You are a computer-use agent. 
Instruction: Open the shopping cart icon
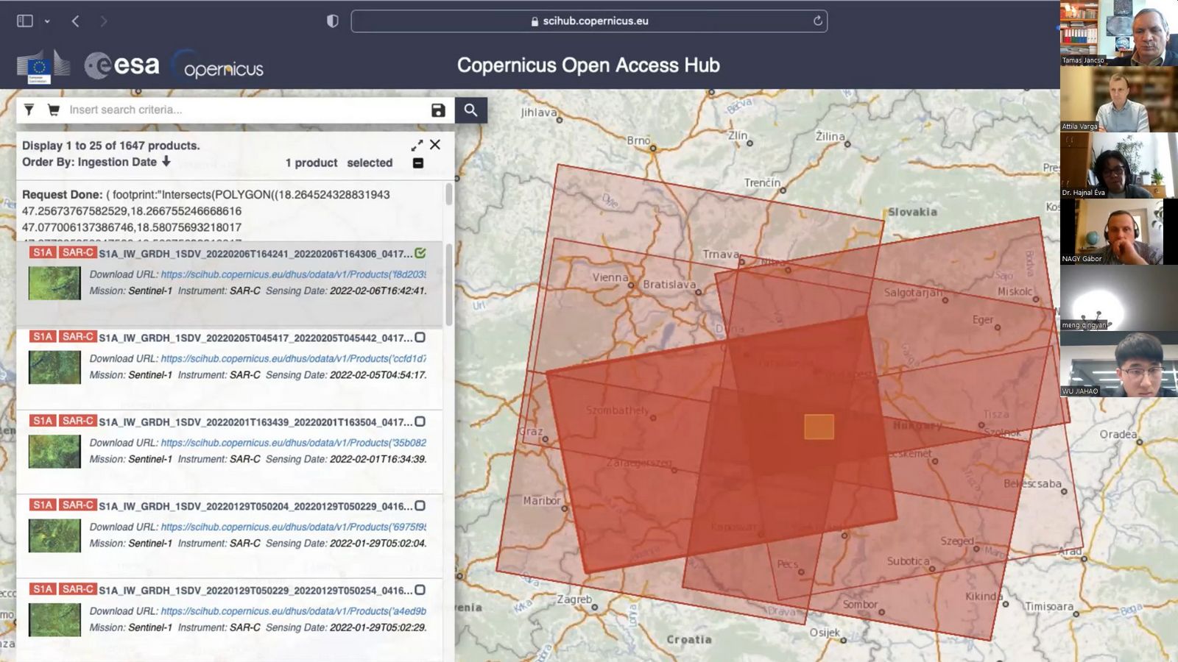tap(53, 110)
